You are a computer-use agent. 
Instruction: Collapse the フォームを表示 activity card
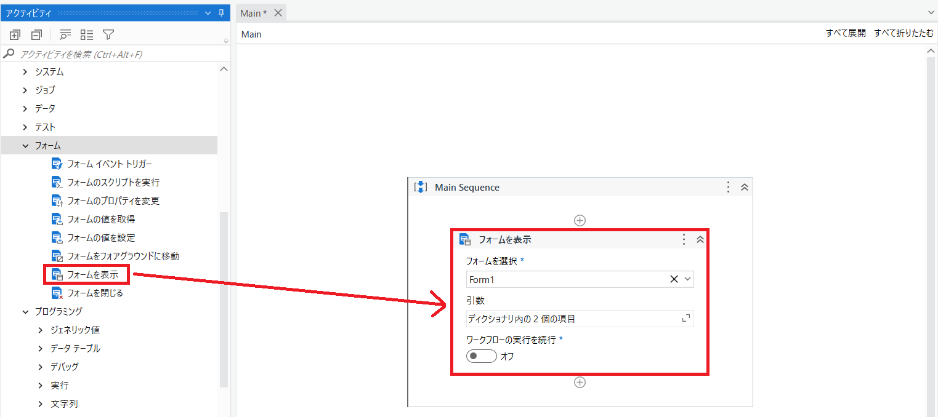(700, 239)
